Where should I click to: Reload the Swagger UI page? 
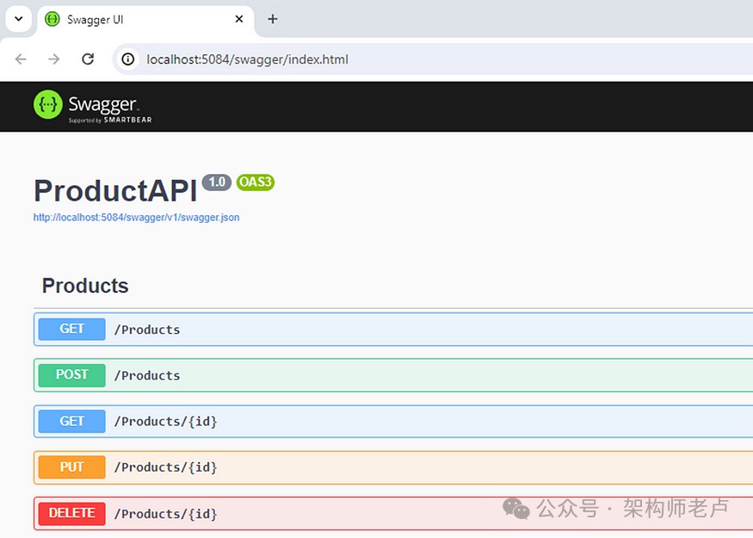coord(88,59)
